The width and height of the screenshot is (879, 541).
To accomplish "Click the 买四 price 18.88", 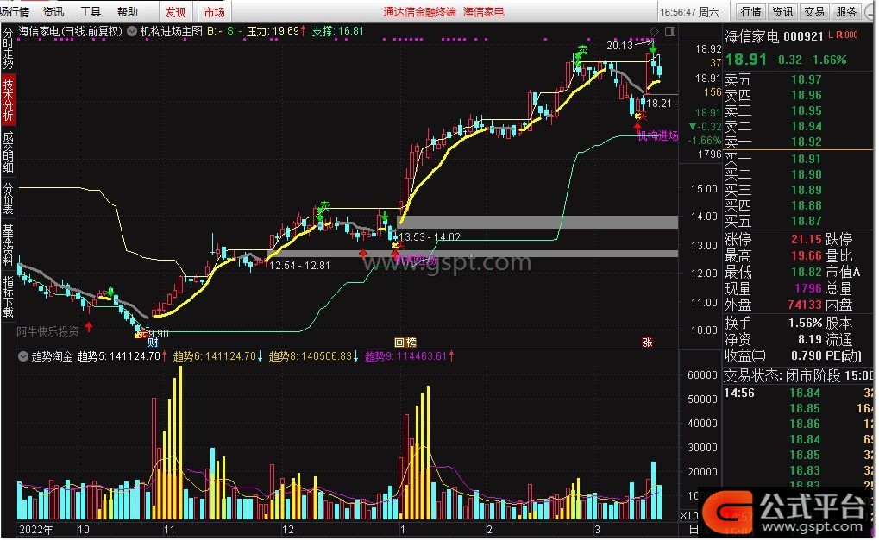I will click(807, 205).
